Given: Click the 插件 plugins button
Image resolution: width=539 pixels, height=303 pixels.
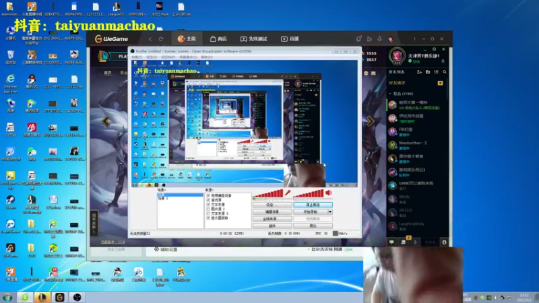Looking at the screenshot, I should point(272,226).
